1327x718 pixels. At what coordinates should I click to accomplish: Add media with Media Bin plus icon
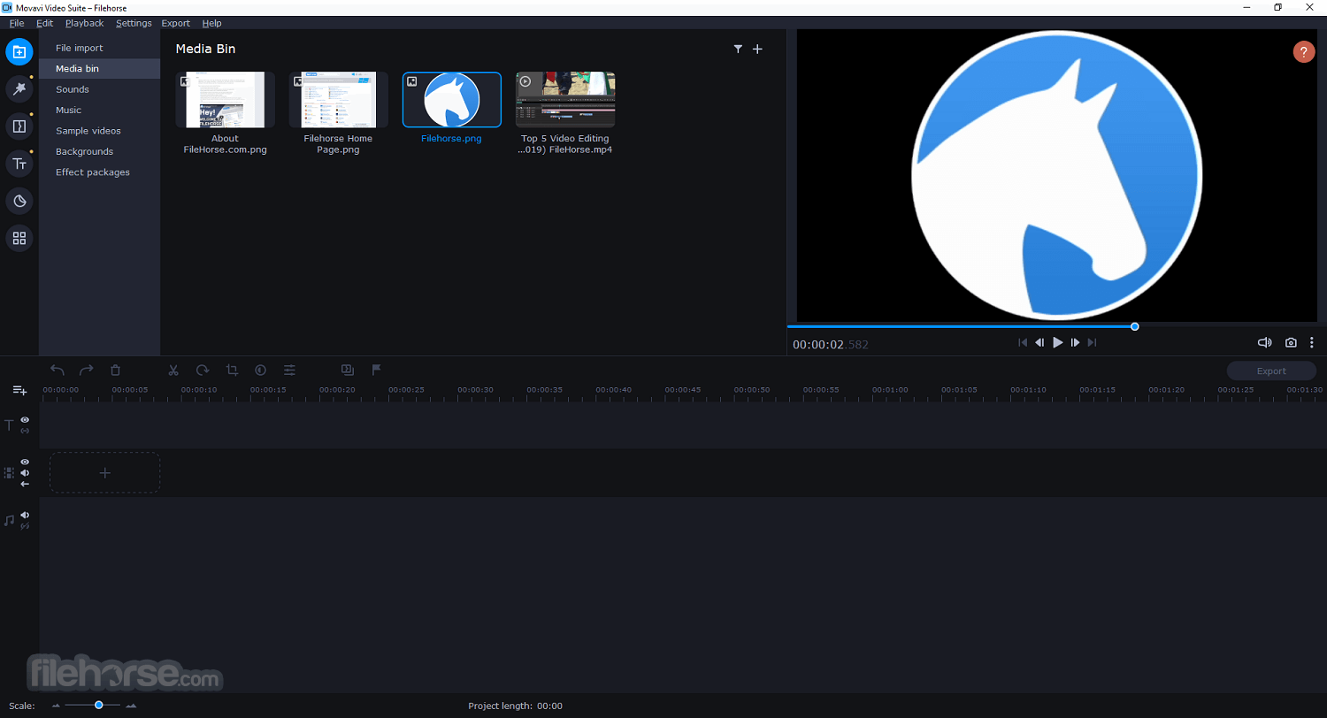pos(757,50)
